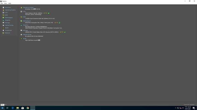Select Optical Drives in the sidebar

9,25
